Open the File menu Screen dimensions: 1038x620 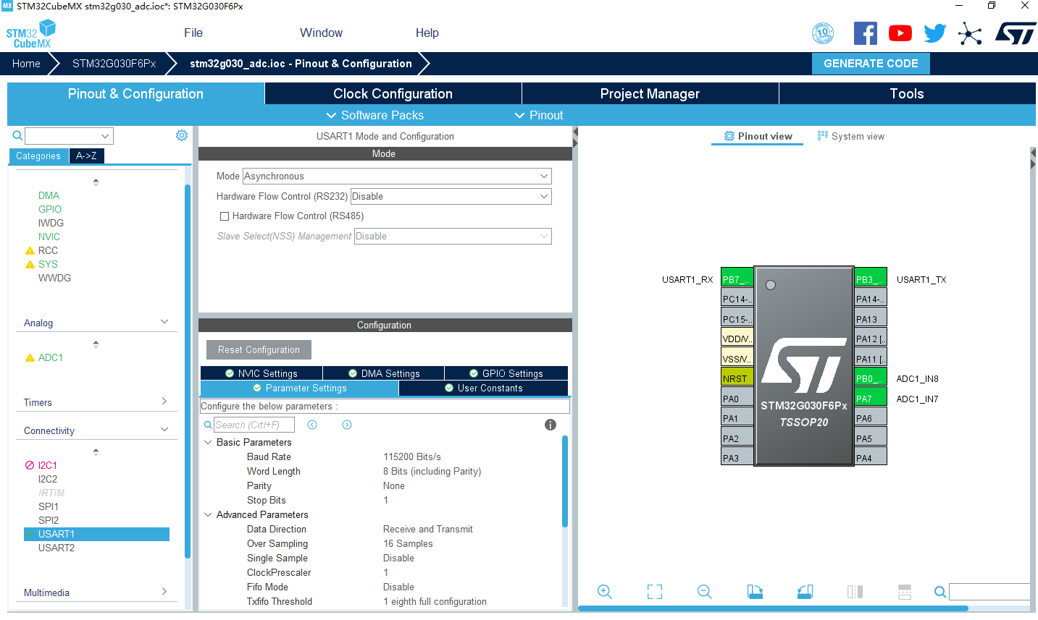[193, 33]
